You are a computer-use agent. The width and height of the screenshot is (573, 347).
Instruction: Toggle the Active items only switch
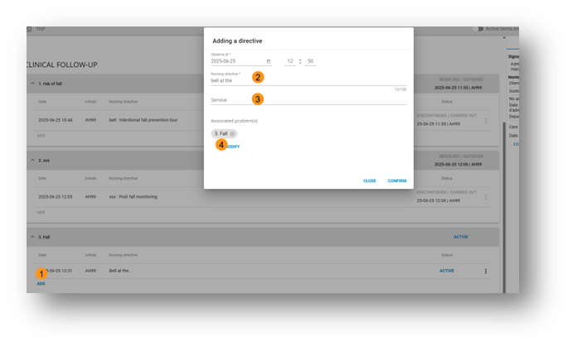478,29
